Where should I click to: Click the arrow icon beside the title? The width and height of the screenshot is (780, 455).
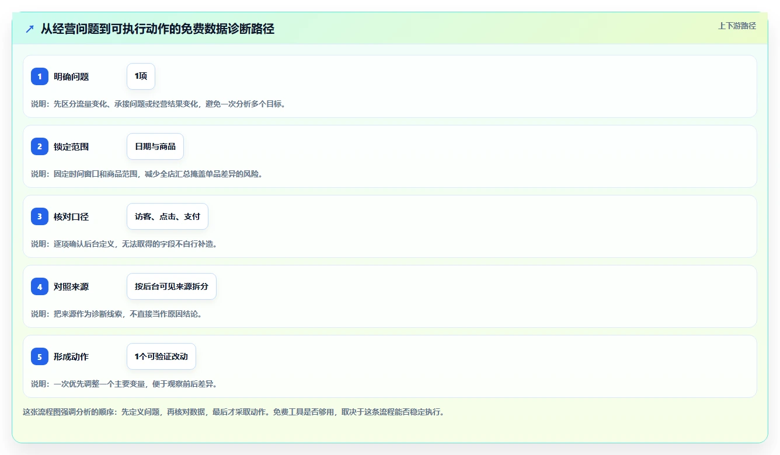30,29
